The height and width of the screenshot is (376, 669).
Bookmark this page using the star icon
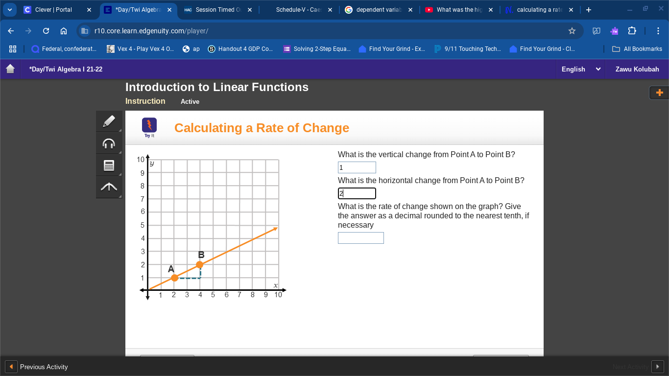(x=572, y=30)
